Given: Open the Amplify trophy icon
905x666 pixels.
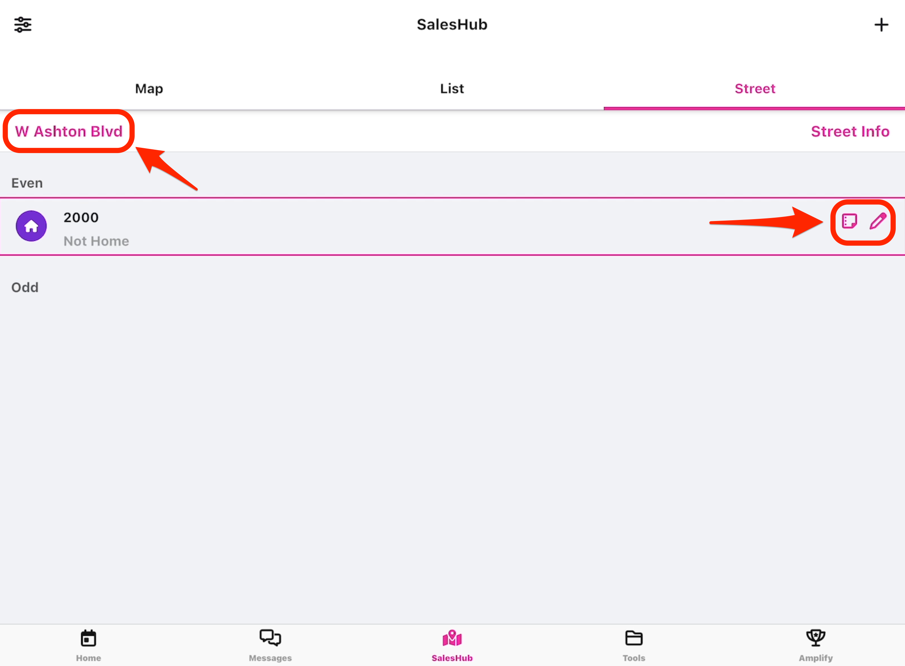Looking at the screenshot, I should (x=816, y=638).
